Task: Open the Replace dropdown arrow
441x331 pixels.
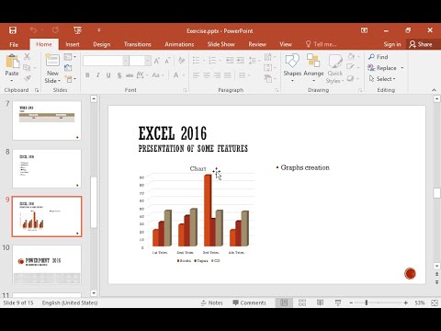Action: coord(402,68)
